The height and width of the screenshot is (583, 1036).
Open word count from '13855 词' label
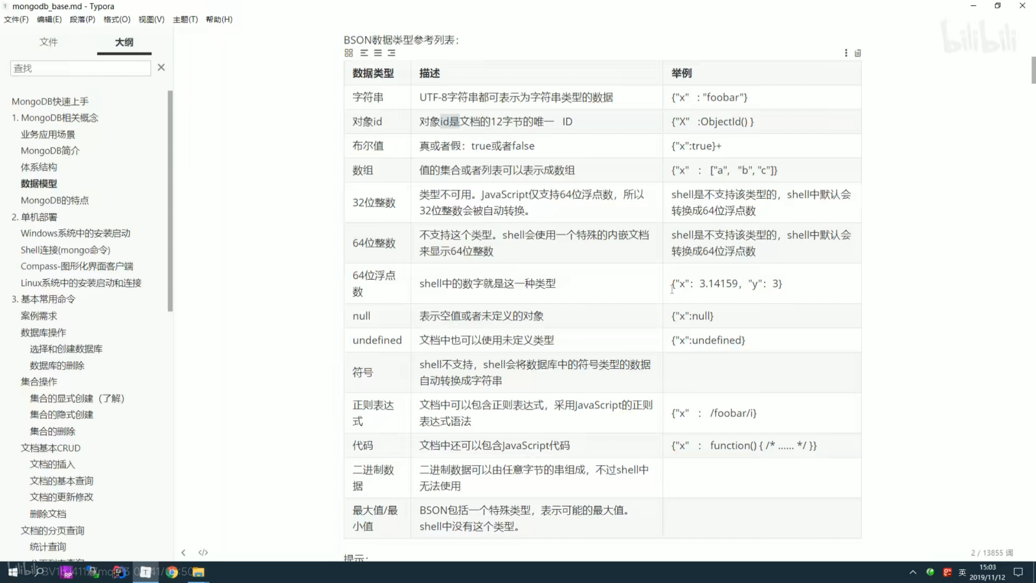991,552
